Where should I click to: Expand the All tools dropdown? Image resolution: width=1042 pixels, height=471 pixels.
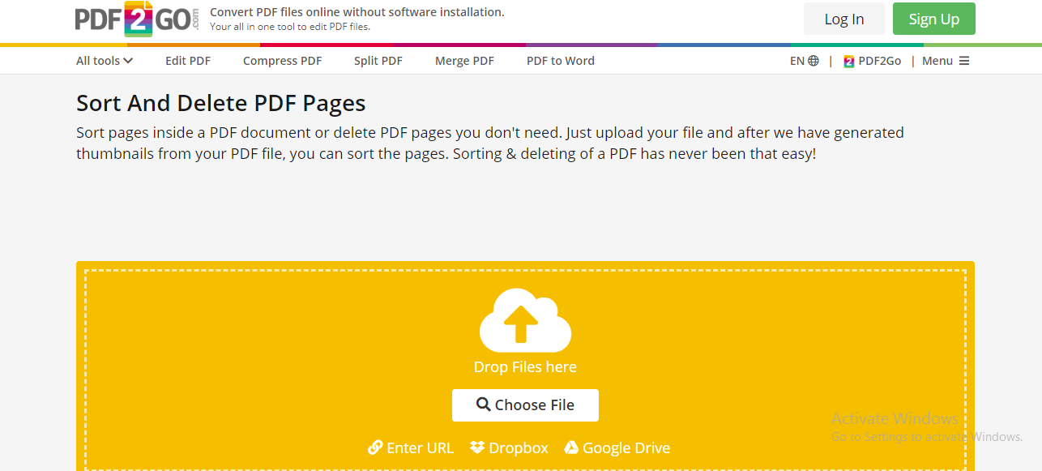[105, 61]
